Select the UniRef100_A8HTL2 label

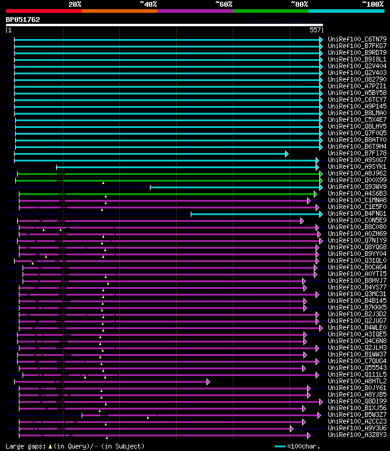coord(357,381)
